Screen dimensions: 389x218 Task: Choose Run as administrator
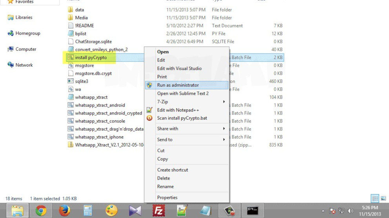point(178,85)
